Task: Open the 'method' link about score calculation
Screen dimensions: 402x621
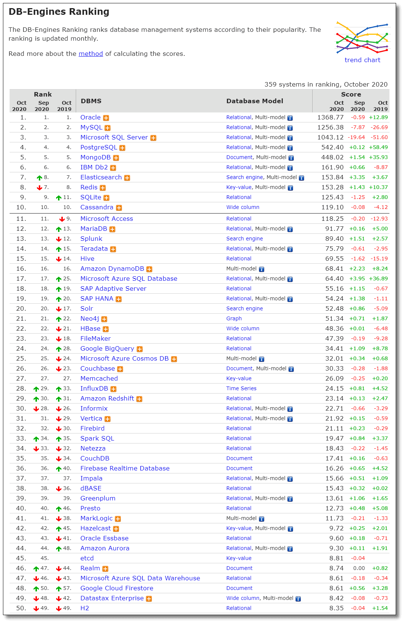Action: [91, 54]
